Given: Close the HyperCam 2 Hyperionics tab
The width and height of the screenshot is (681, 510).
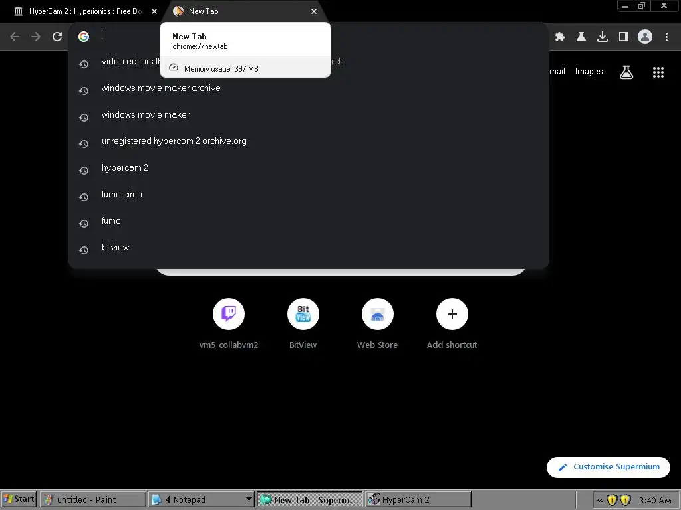Looking at the screenshot, I should tap(154, 12).
